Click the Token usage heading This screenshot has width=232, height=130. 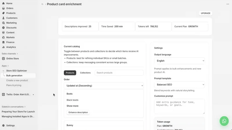click(164, 122)
